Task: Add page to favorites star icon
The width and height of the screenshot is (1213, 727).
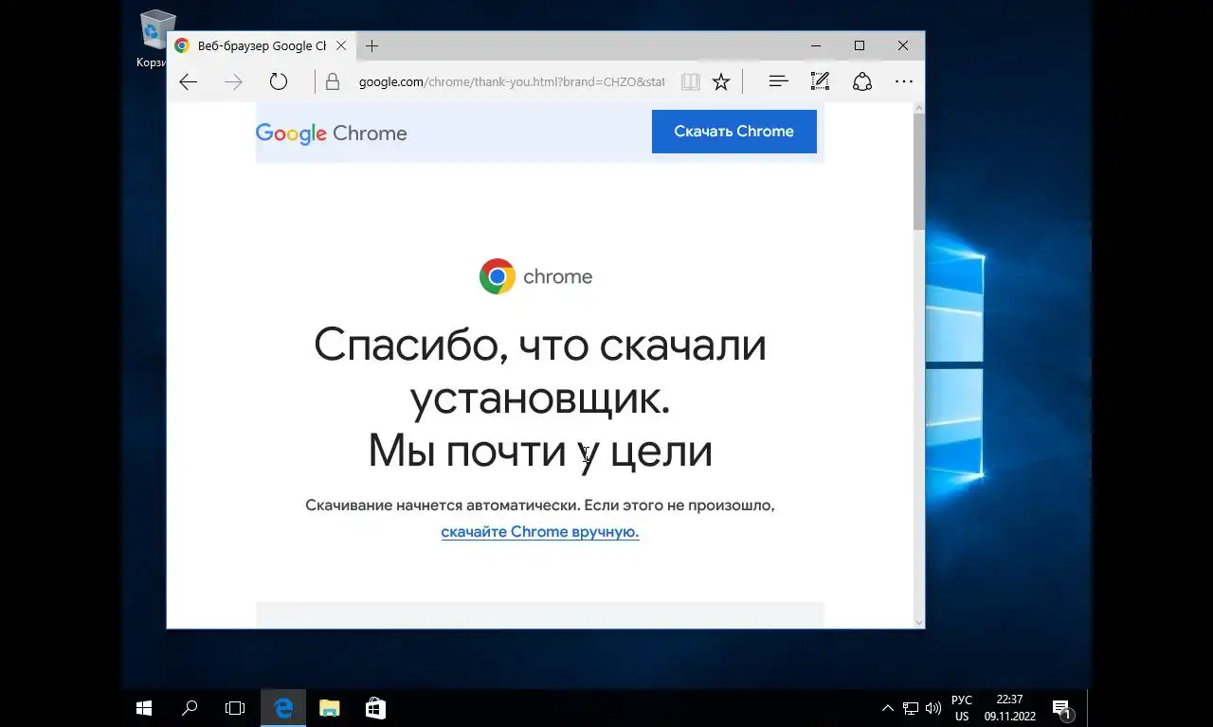Action: (x=721, y=82)
